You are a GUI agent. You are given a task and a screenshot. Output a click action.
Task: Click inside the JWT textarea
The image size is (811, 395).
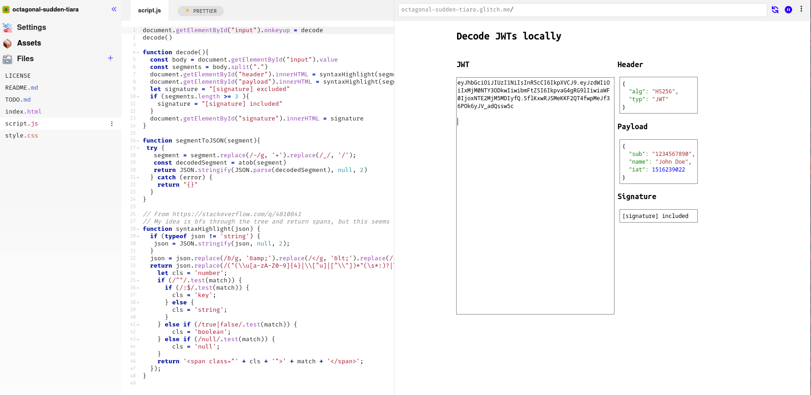[x=535, y=196]
